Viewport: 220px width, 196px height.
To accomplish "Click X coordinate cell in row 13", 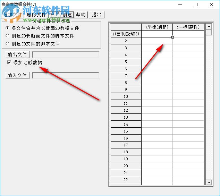I will (x=157, y=117).
